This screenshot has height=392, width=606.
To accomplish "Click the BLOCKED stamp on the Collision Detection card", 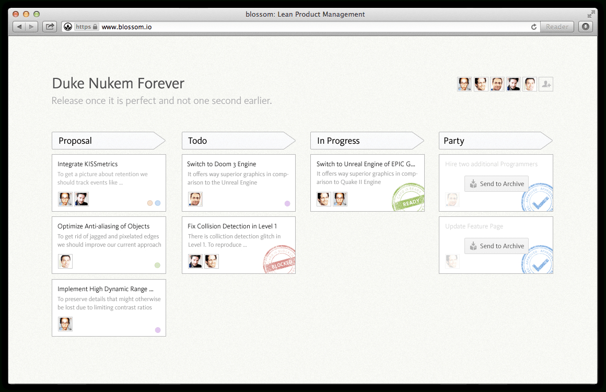I will pos(279,259).
